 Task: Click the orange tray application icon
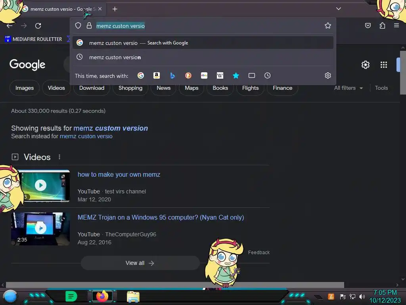tap(331, 296)
